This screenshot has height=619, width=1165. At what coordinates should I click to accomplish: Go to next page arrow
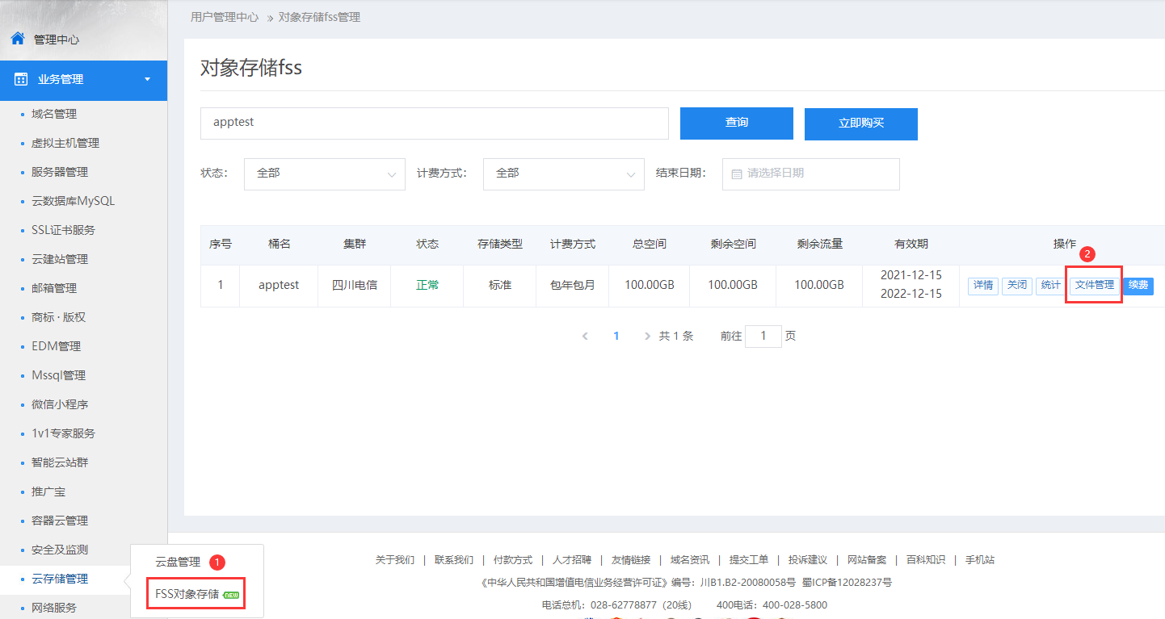pyautogui.click(x=647, y=337)
